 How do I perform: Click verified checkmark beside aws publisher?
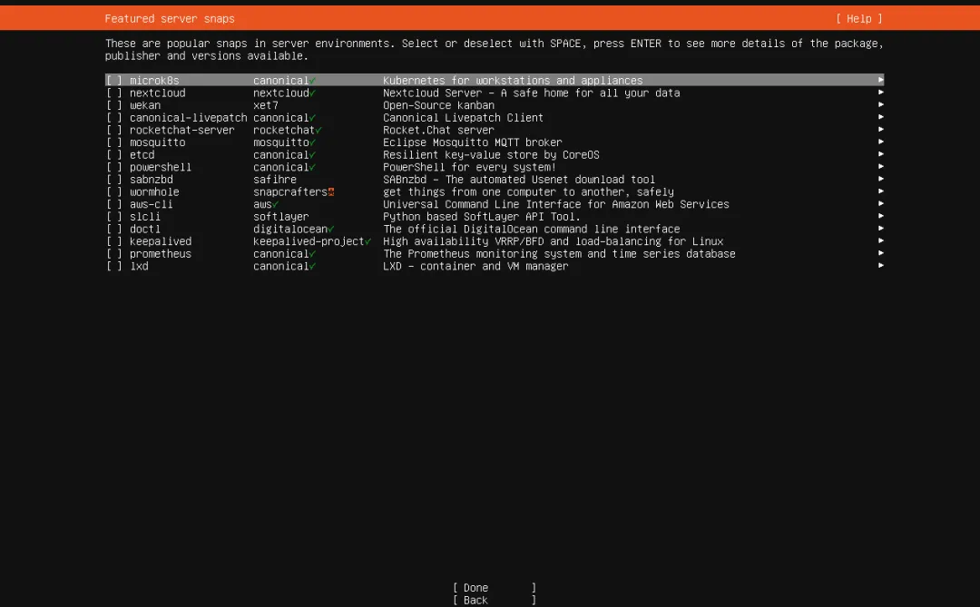click(x=276, y=204)
